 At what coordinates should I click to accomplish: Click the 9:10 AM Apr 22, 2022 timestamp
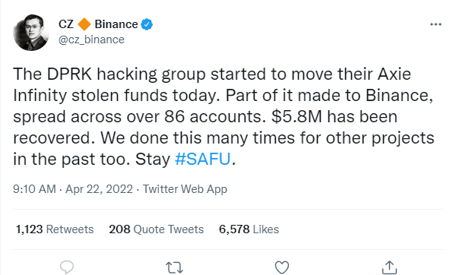[73, 189]
